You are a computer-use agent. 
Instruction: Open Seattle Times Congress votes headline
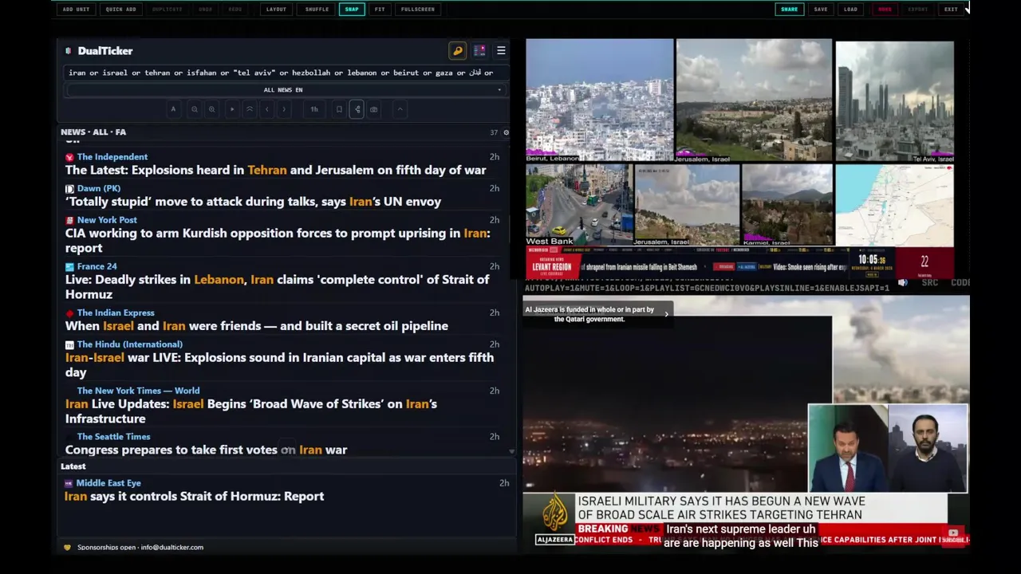pyautogui.click(x=206, y=450)
